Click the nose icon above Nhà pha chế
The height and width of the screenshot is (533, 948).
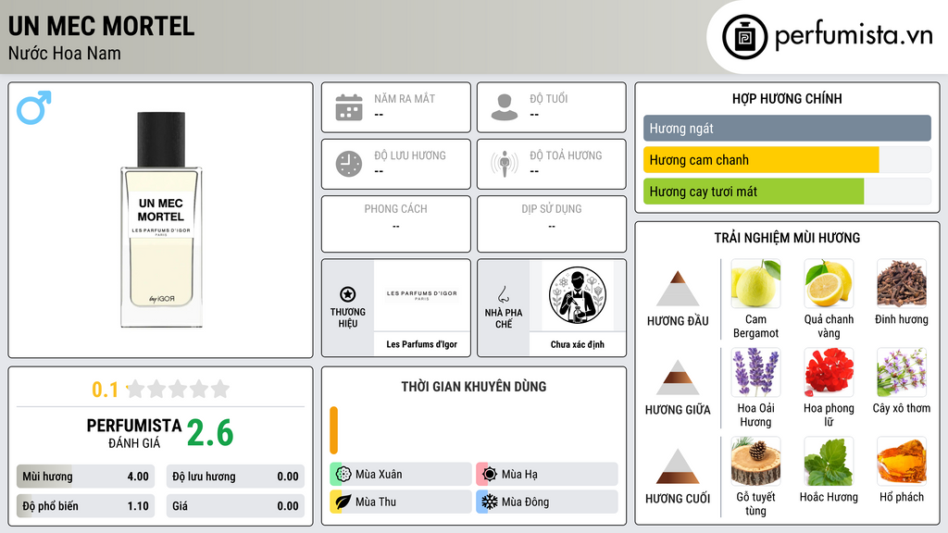(x=503, y=294)
